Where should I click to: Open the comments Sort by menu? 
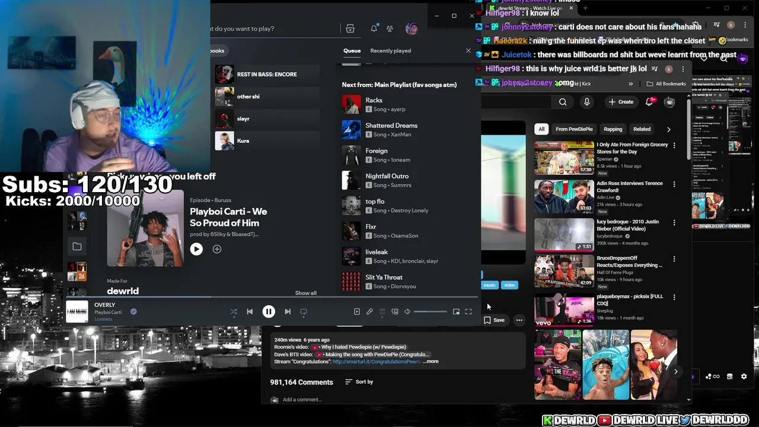coord(359,382)
